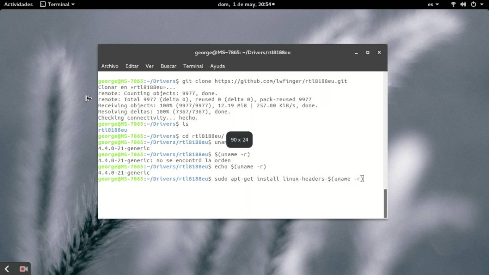Click the 'cd rtl8188eu/' command

point(203,136)
